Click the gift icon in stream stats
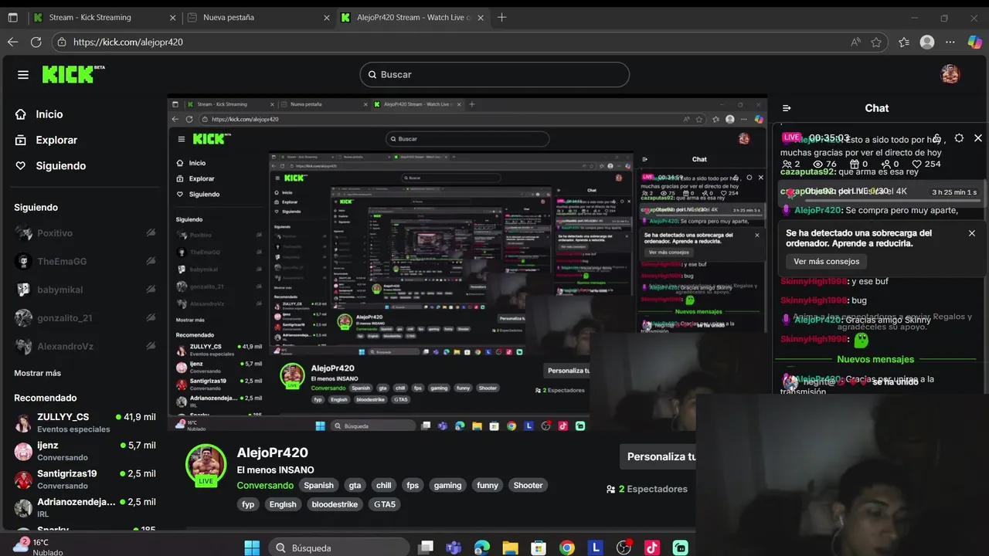This screenshot has width=989, height=556. click(x=855, y=164)
